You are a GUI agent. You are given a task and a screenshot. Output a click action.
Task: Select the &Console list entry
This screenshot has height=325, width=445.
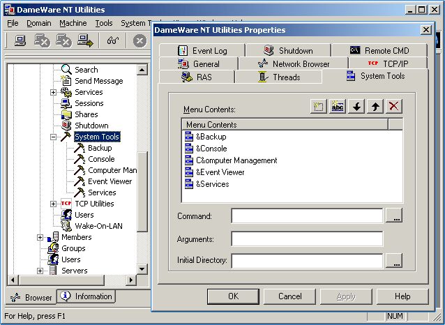coord(211,149)
